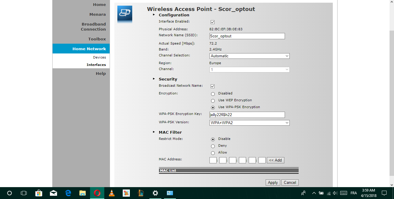Open Wi-Fi network flyout in tray

(329, 193)
